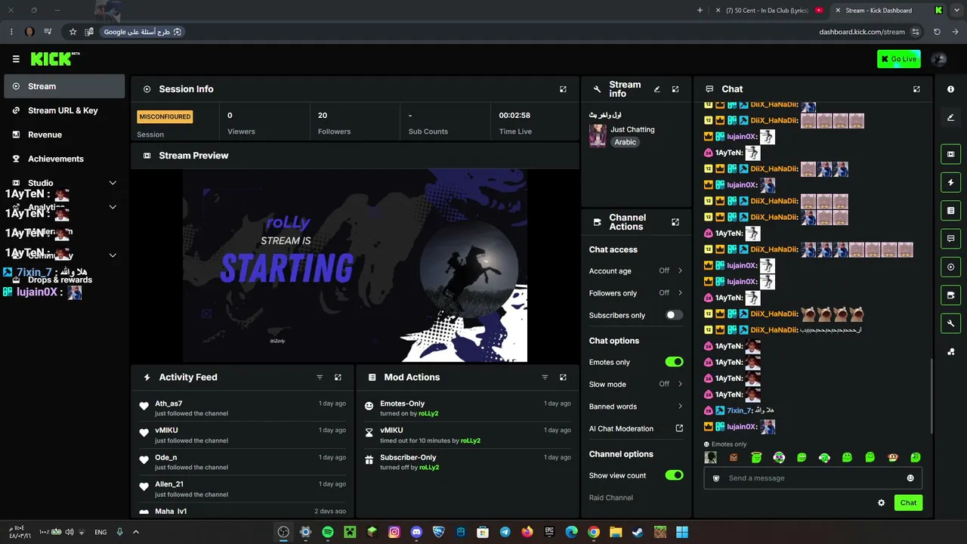Open Discord from the taskbar
967x544 pixels.
click(x=416, y=532)
